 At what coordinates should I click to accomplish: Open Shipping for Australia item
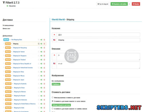point(20,84)
